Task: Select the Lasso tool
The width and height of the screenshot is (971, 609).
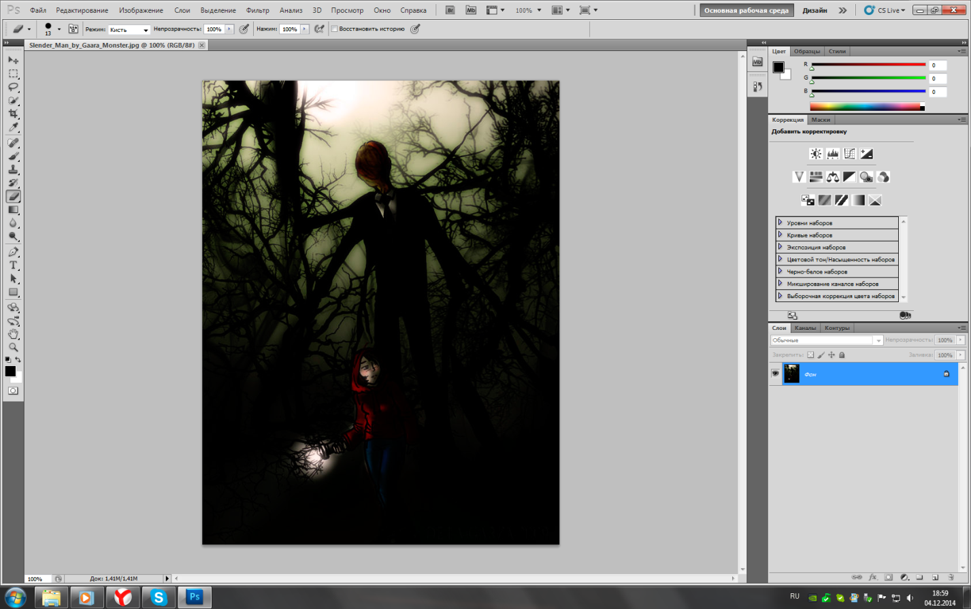Action: click(13, 87)
